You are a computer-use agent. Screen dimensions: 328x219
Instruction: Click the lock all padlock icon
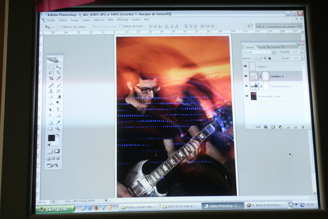(270, 58)
